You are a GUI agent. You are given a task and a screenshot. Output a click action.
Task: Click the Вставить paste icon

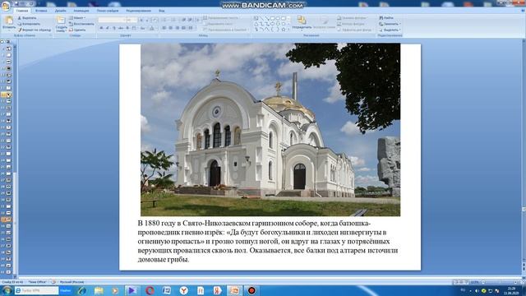click(x=9, y=21)
